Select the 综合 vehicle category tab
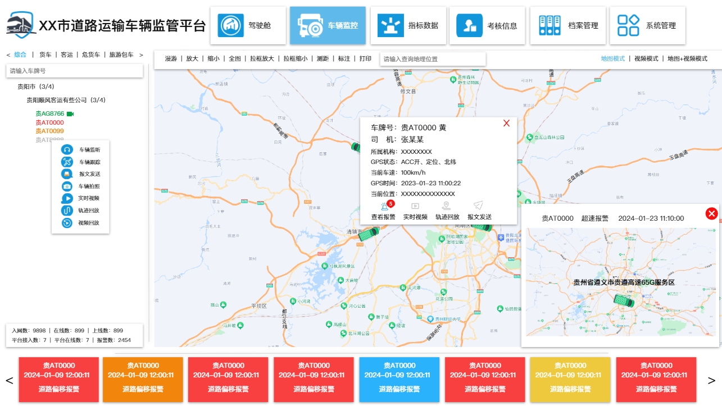 tap(20, 54)
